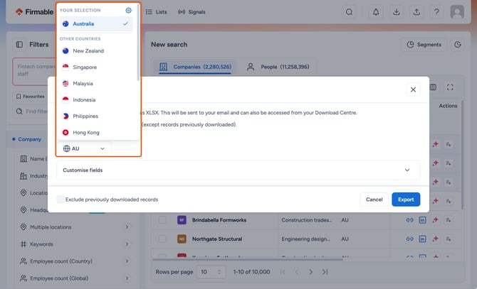Open the Brindabella Formworks company
The width and height of the screenshot is (477, 289).
point(219,220)
